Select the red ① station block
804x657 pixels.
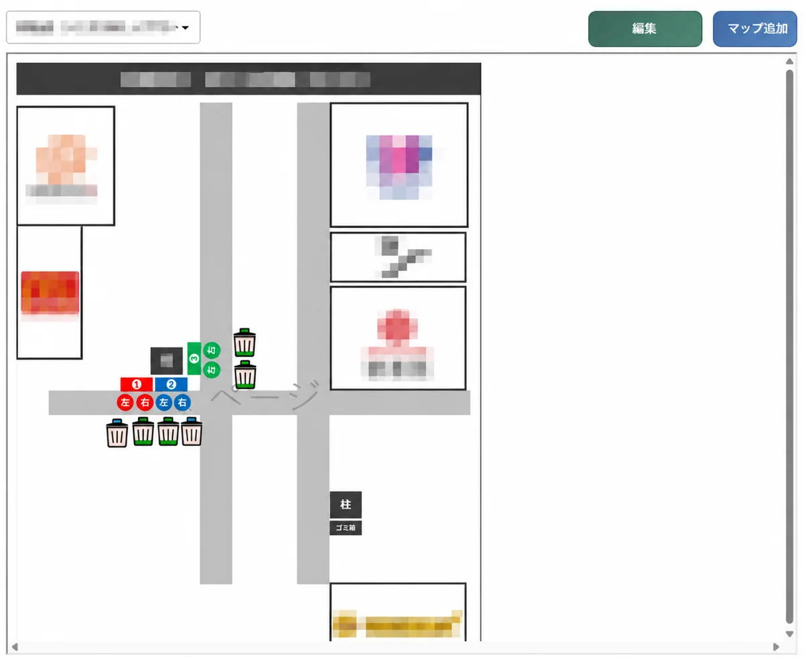pos(137,384)
